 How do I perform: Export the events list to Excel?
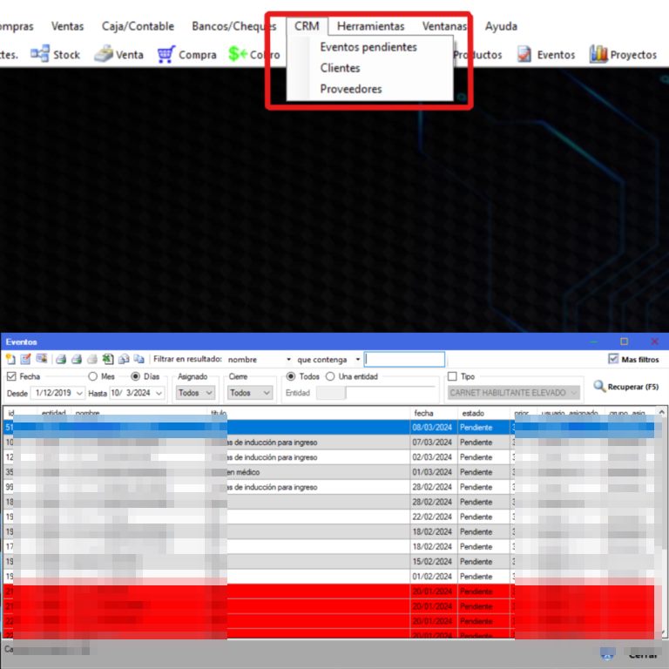107,359
